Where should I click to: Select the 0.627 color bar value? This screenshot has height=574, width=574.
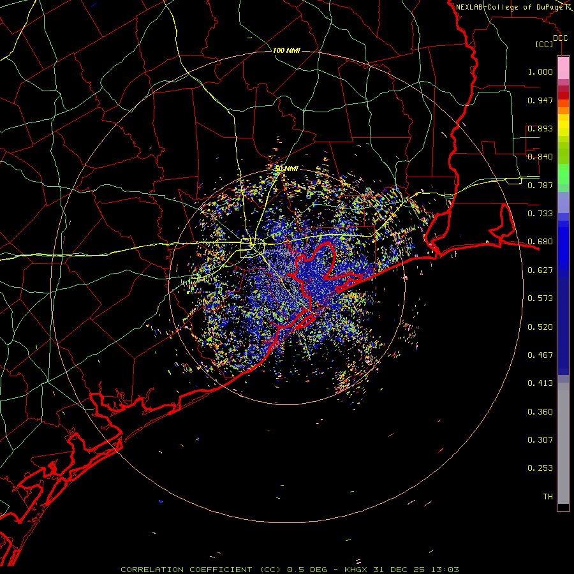tap(540, 270)
